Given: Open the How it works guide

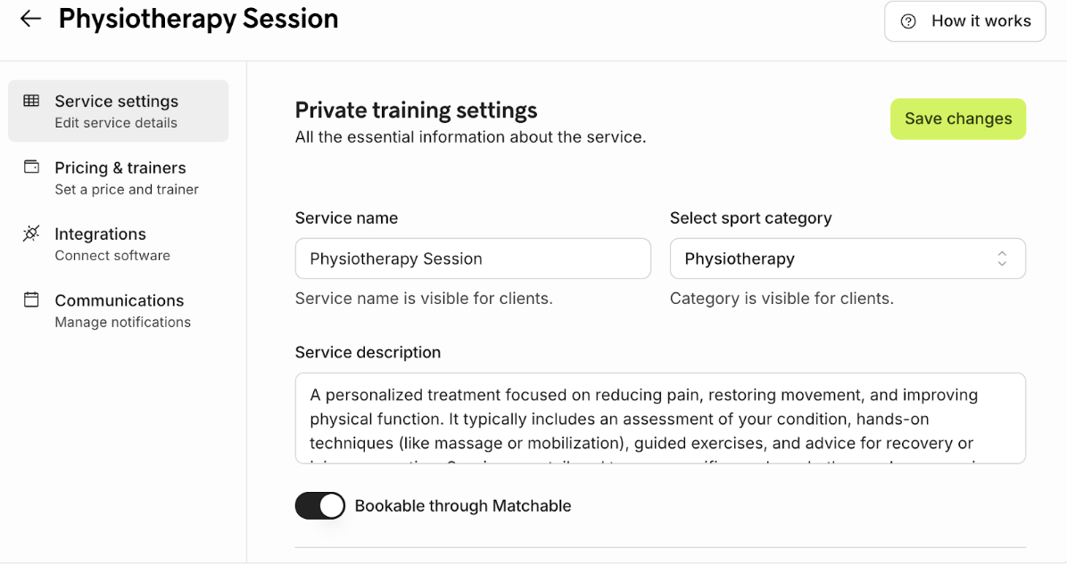Looking at the screenshot, I should coord(964,21).
